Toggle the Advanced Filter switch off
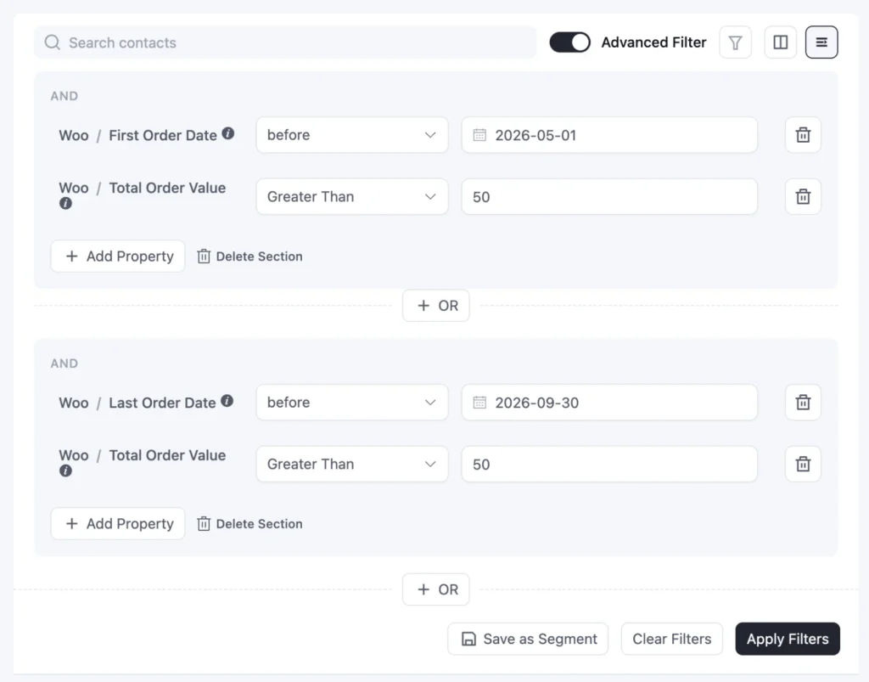This screenshot has width=869, height=682. coord(569,42)
